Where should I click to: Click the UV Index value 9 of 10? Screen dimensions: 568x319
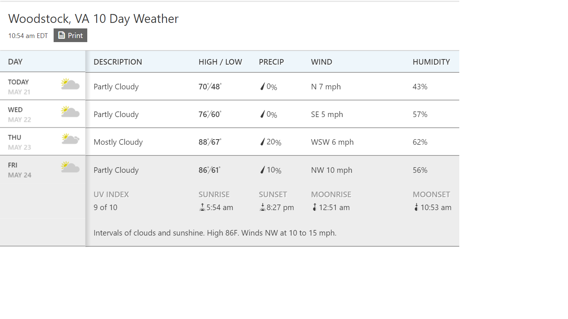[105, 207]
